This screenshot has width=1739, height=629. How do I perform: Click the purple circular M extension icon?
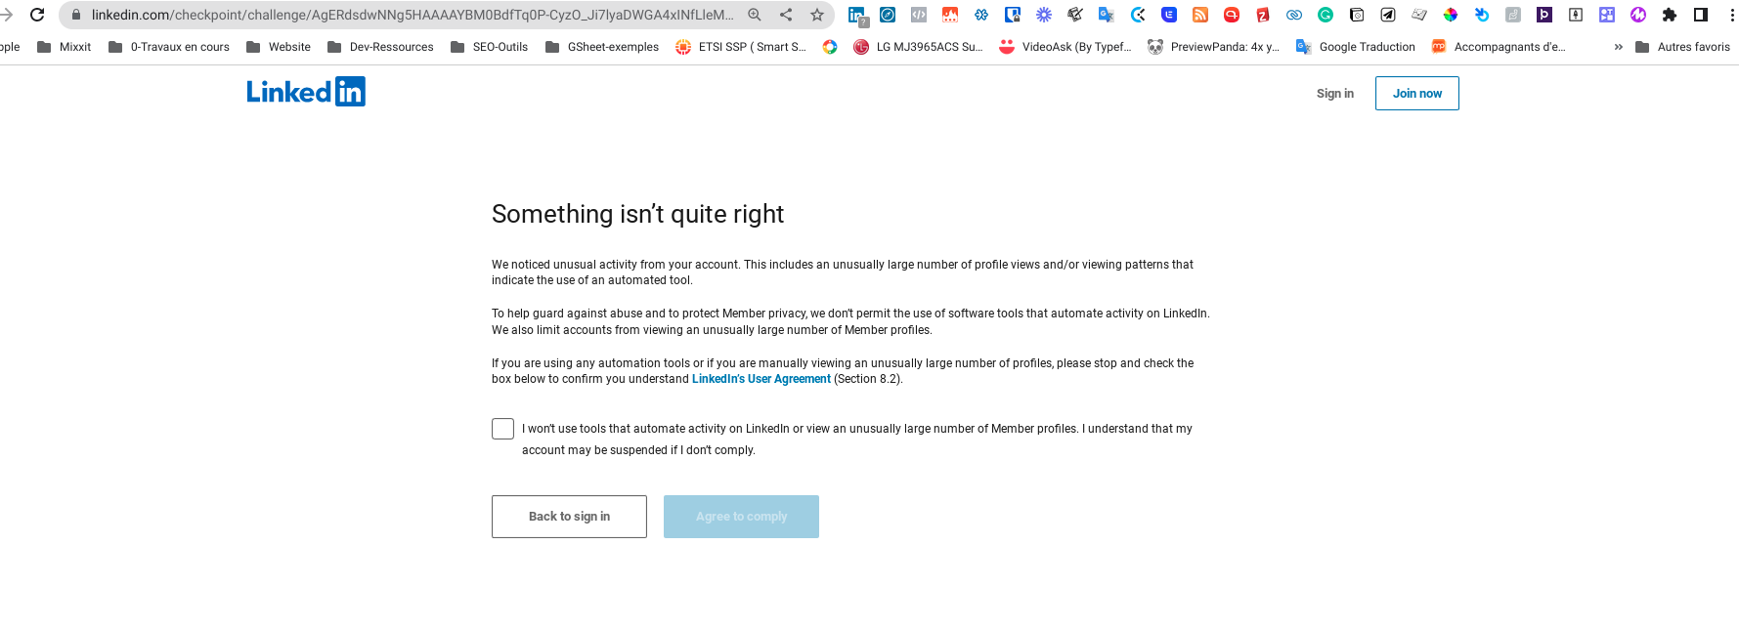[1638, 15]
